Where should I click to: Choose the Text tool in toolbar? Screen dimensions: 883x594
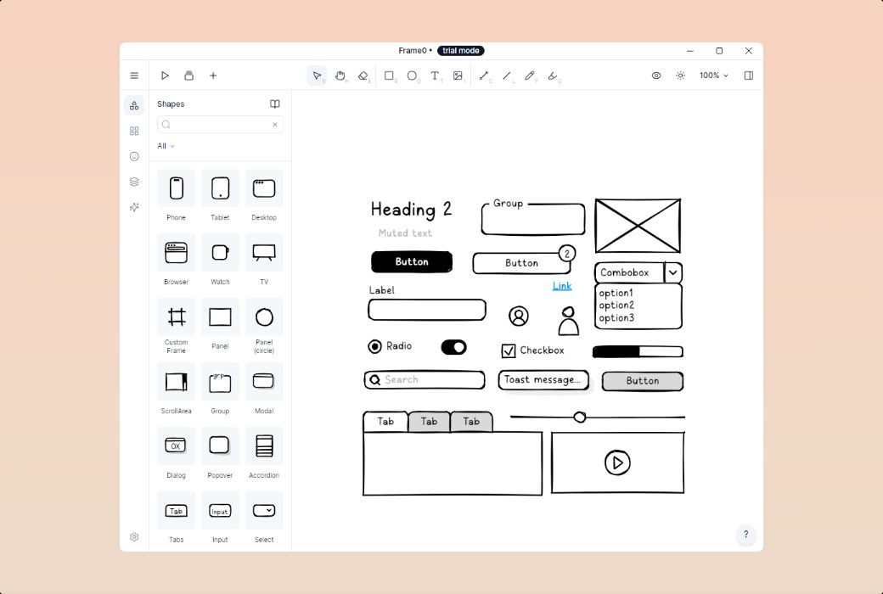point(435,76)
